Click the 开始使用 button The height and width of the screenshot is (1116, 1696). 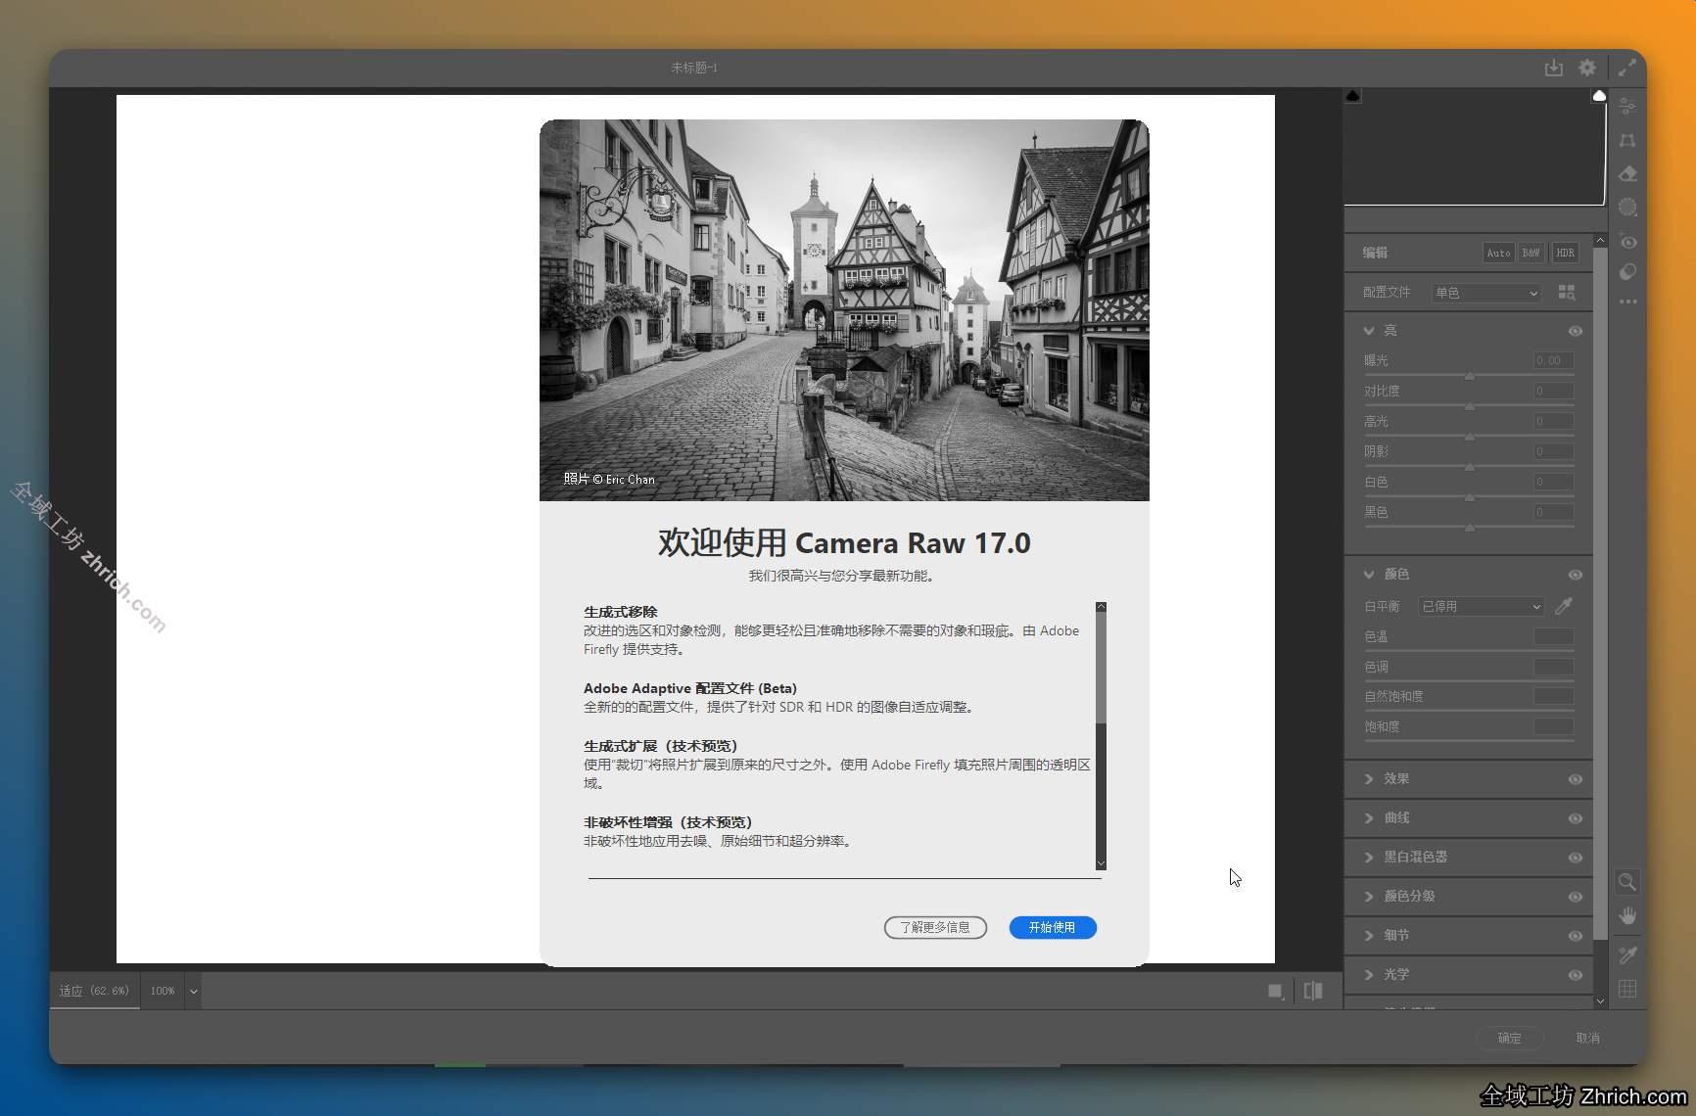point(1053,927)
